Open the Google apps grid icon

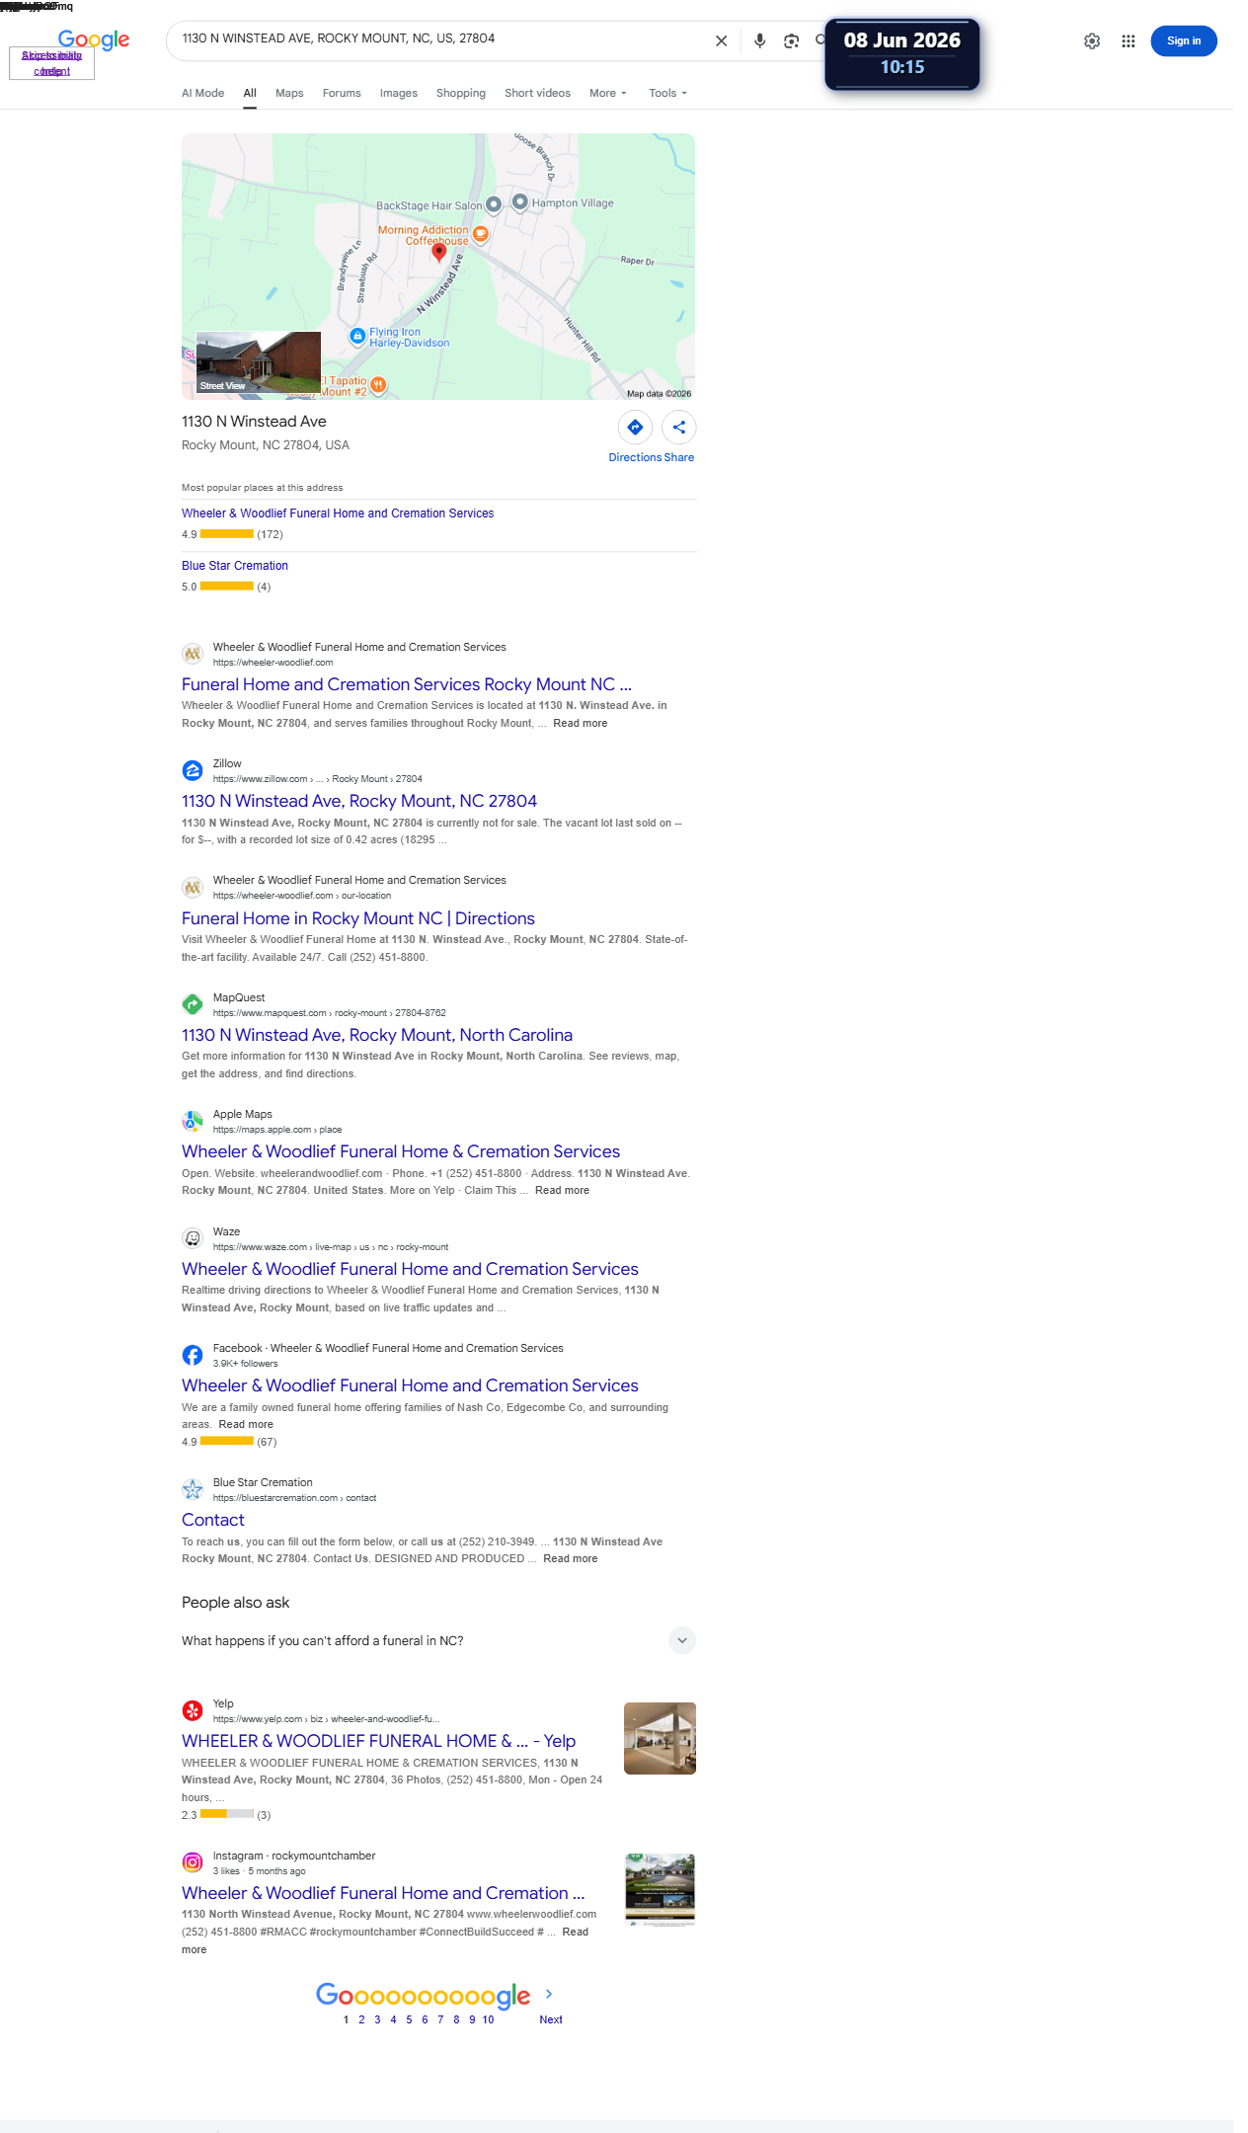coord(1129,40)
